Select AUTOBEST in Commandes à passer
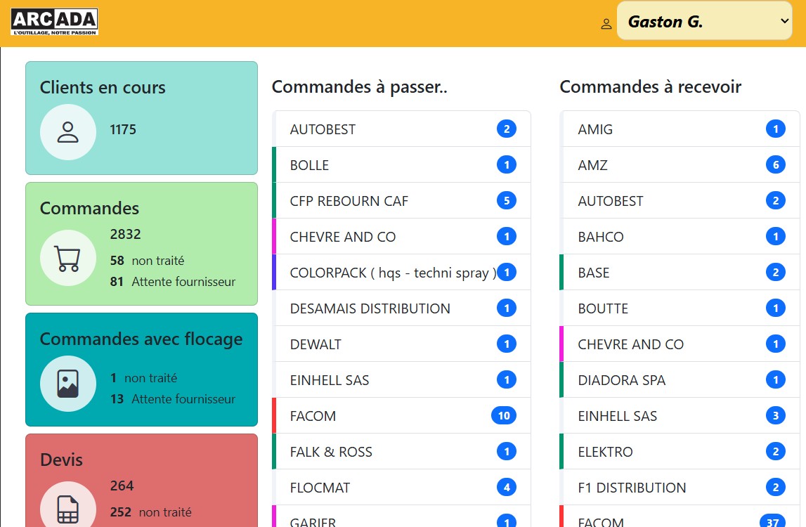The width and height of the screenshot is (806, 527). pos(323,129)
